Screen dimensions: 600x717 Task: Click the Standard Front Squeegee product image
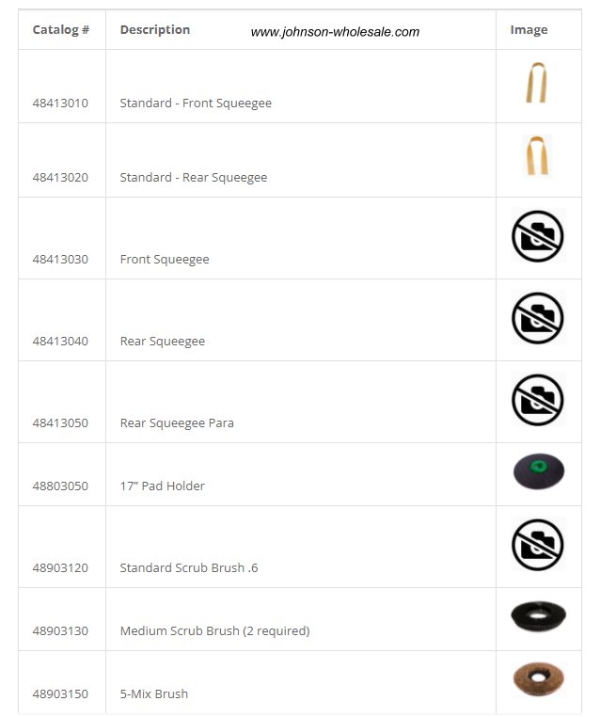coord(536,83)
